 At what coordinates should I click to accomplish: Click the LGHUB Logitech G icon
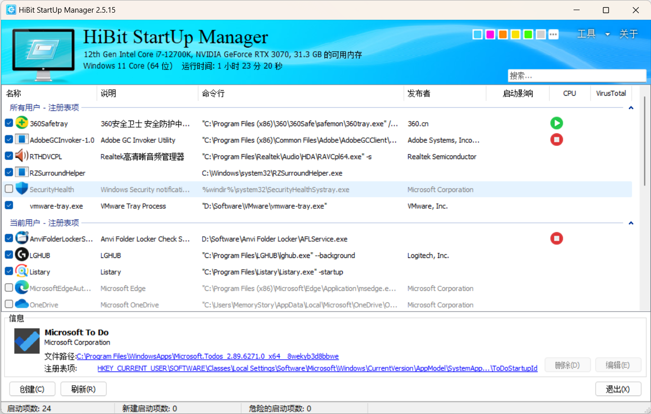(22, 255)
